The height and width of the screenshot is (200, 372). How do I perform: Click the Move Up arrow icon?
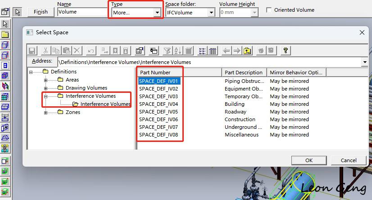pos(115,51)
